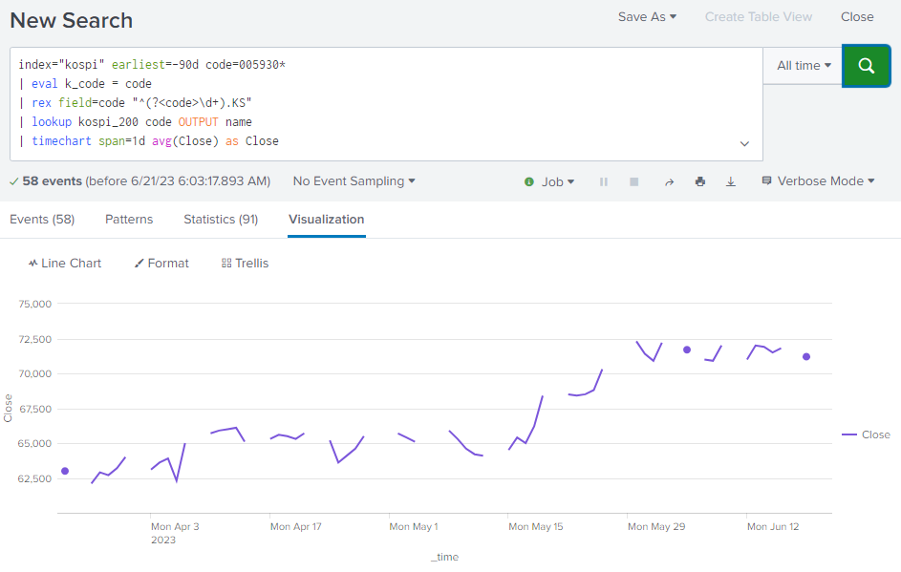Screen dimensions: 901x572
Task: Open the Save As dropdown
Action: pyautogui.click(x=647, y=17)
